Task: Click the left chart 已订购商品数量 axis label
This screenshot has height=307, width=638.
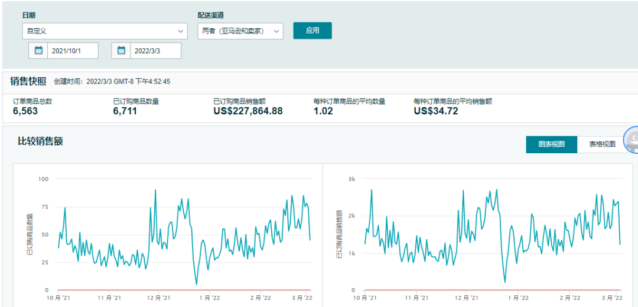Action: (30, 235)
